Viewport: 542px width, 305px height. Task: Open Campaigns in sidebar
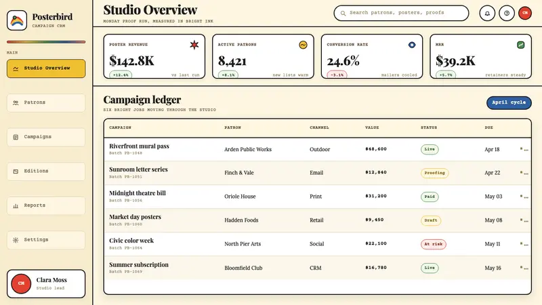[x=46, y=137]
